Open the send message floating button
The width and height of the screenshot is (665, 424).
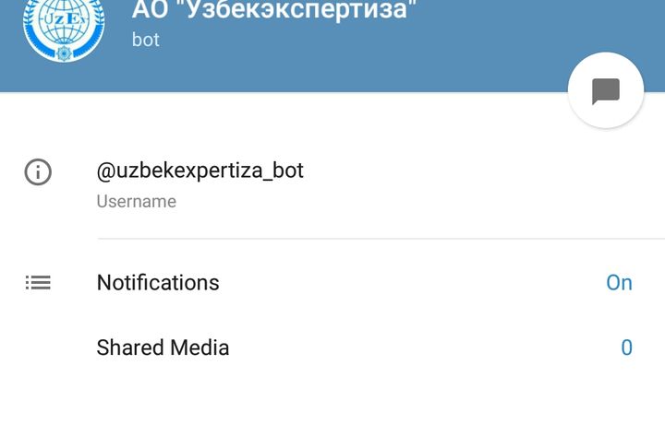tap(606, 90)
